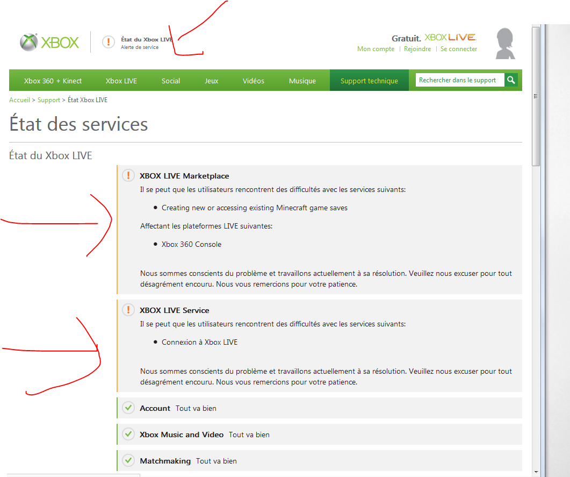Click the Alerte de service subtitle
This screenshot has width=570, height=477.
(x=140, y=47)
